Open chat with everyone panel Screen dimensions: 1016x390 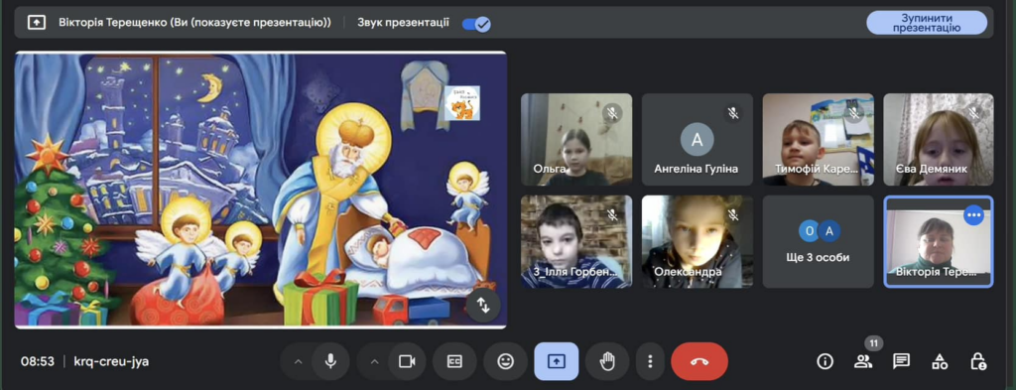click(x=901, y=361)
